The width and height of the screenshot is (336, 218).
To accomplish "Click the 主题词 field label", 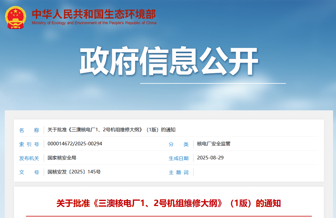I will pyautogui.click(x=179, y=172).
